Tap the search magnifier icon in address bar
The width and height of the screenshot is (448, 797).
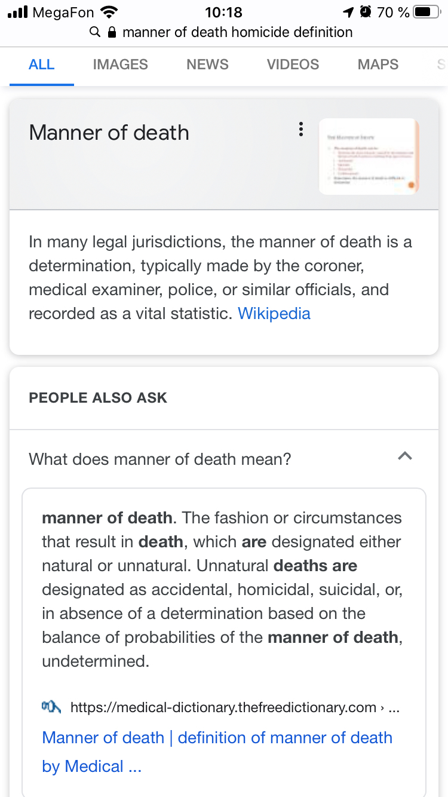point(94,32)
